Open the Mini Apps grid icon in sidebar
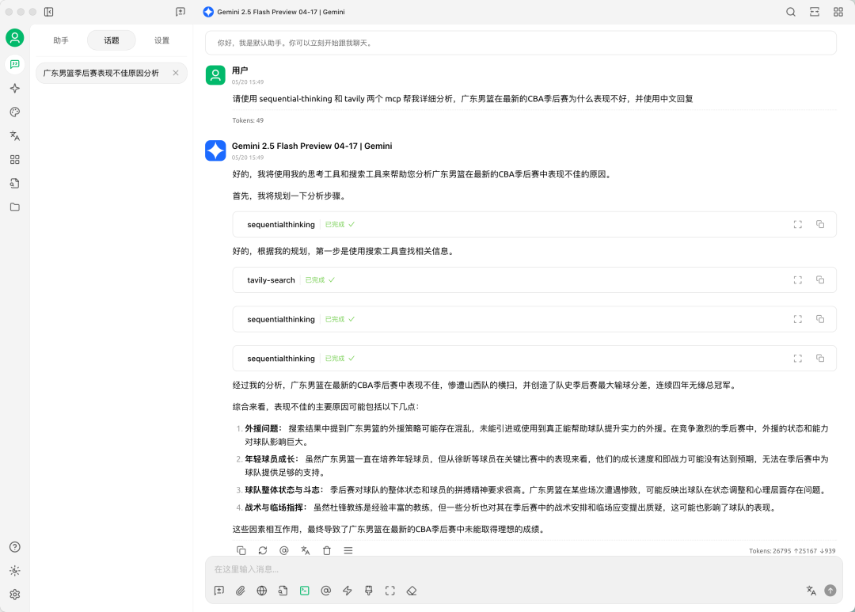The width and height of the screenshot is (855, 612). click(14, 160)
